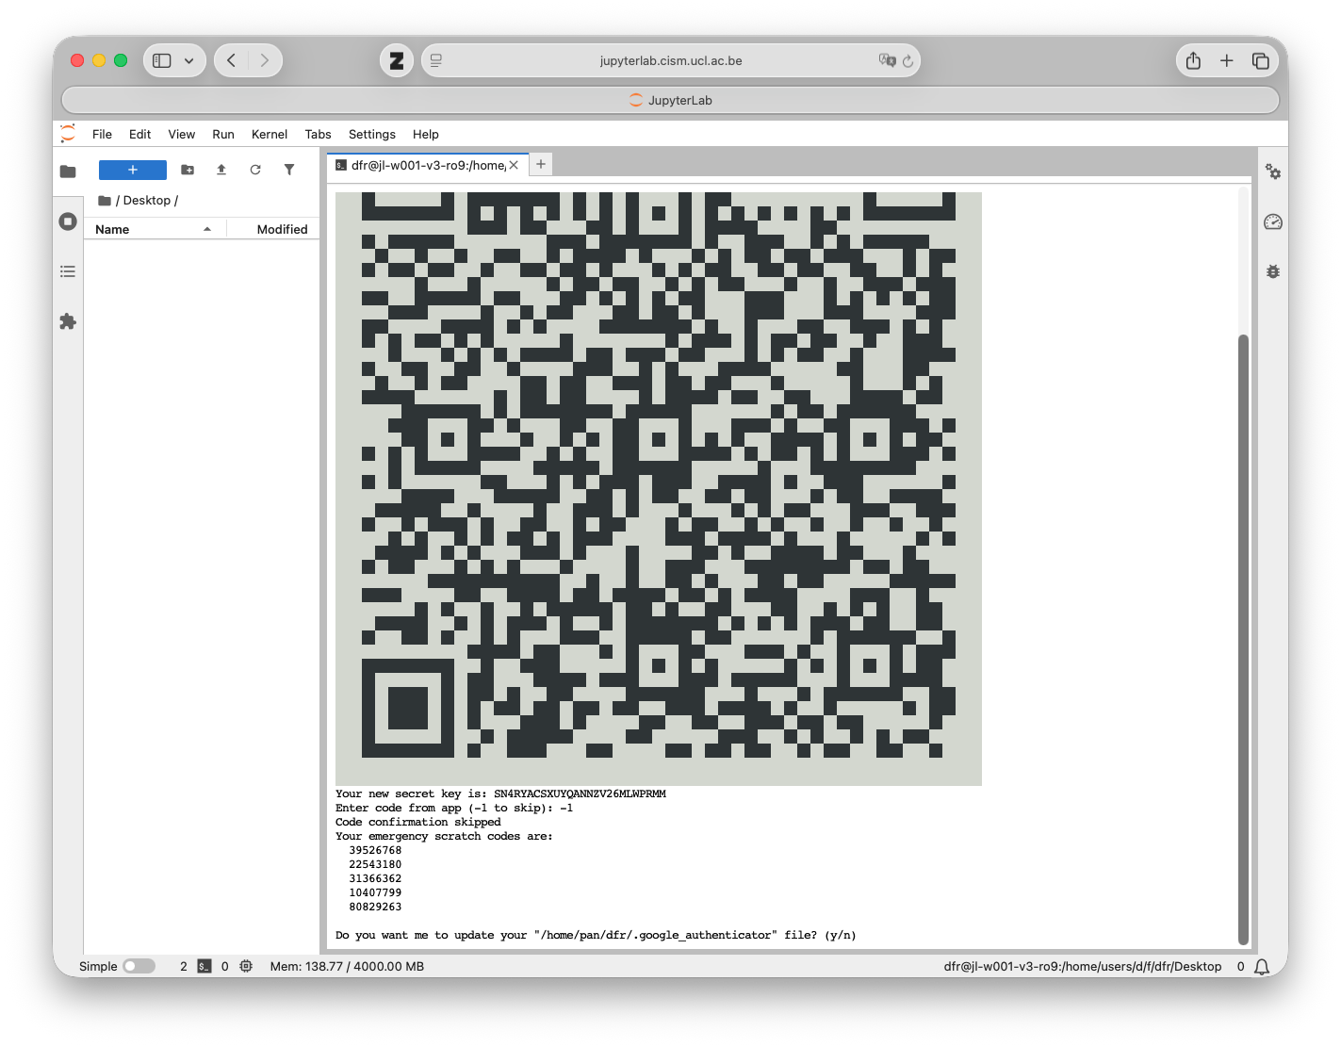Open the Edit menu
This screenshot has height=1047, width=1341.
pos(139,134)
